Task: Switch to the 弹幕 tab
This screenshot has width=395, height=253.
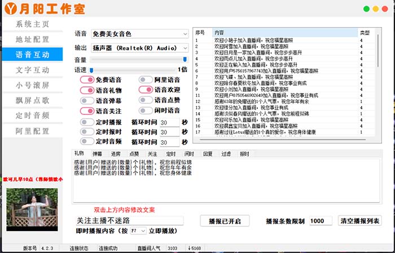Action: tap(98, 154)
